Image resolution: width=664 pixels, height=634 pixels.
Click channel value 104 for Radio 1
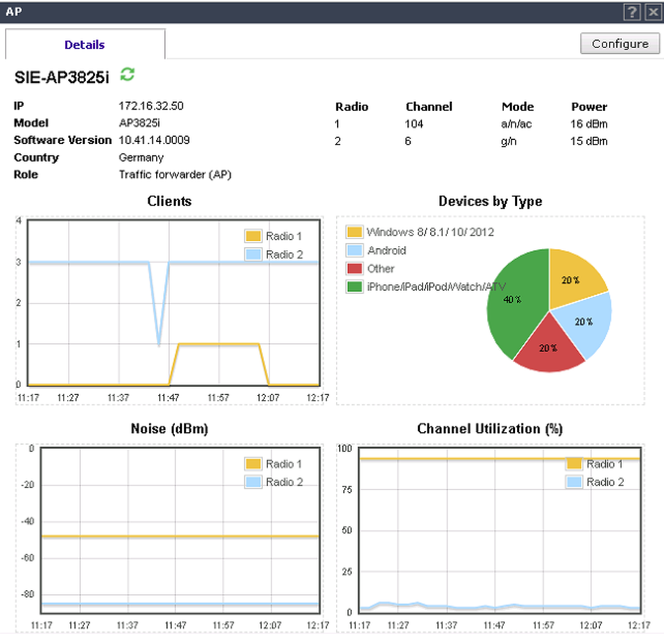point(413,124)
